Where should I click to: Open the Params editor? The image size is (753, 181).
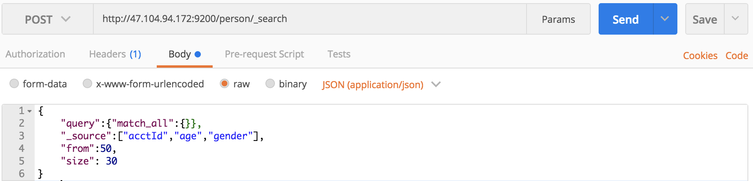pos(558,19)
